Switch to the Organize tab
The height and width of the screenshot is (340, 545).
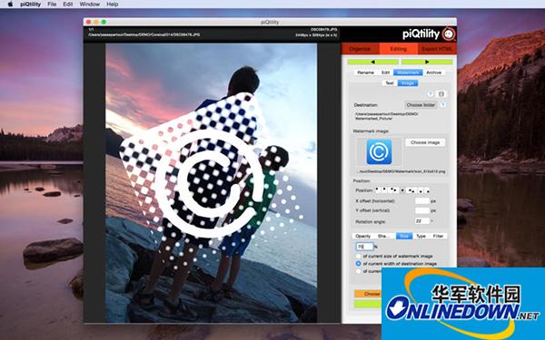[x=360, y=49]
